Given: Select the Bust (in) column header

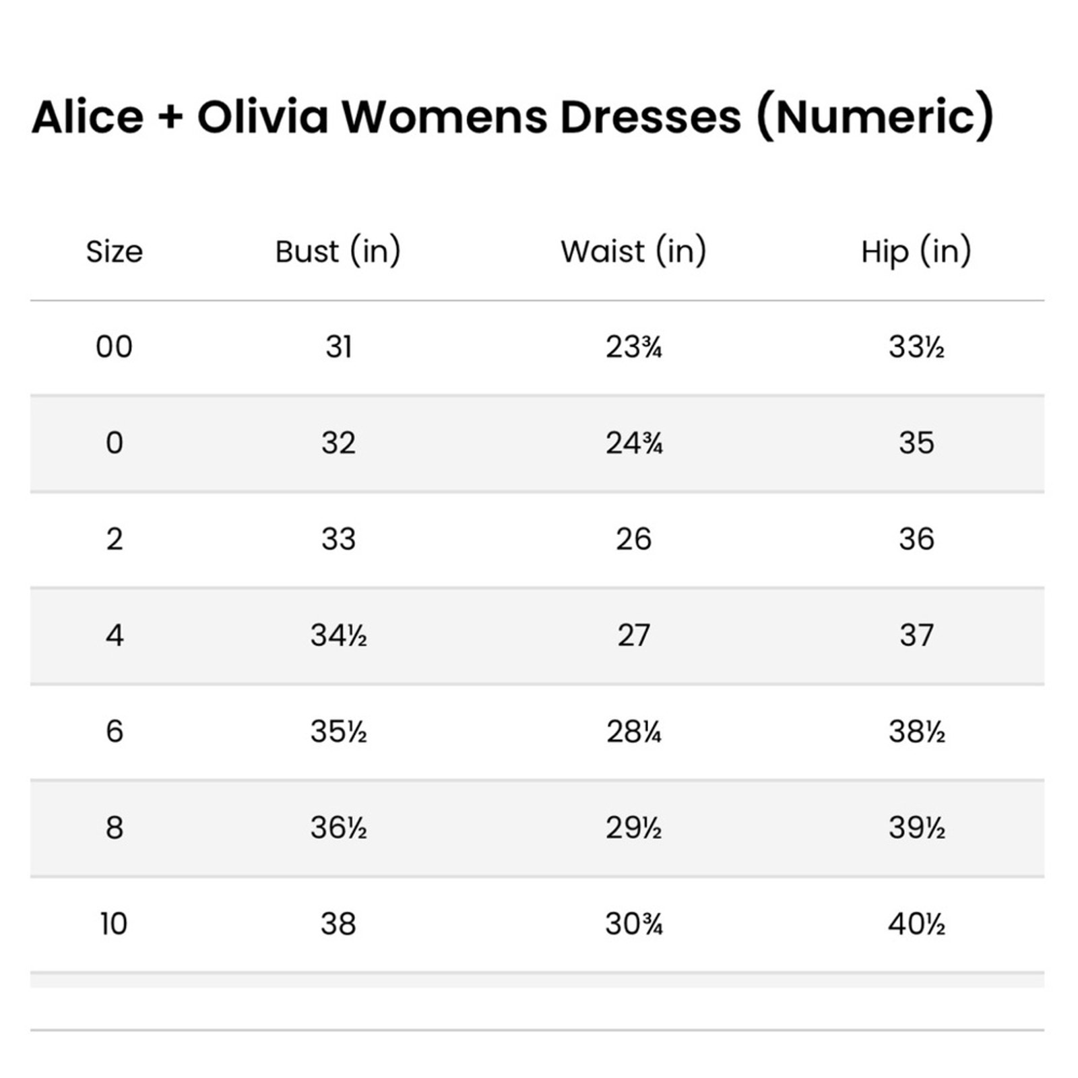Looking at the screenshot, I should (338, 251).
